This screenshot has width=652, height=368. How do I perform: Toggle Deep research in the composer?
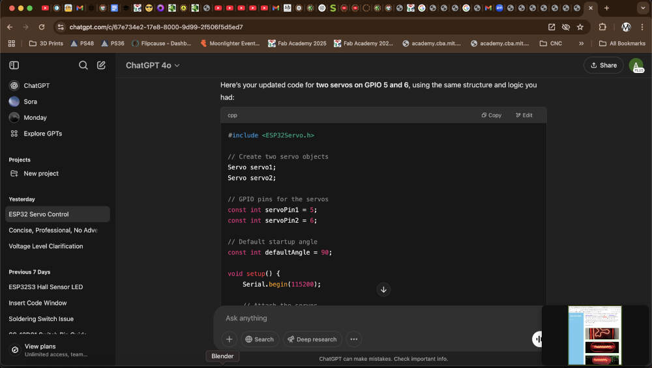(312, 339)
